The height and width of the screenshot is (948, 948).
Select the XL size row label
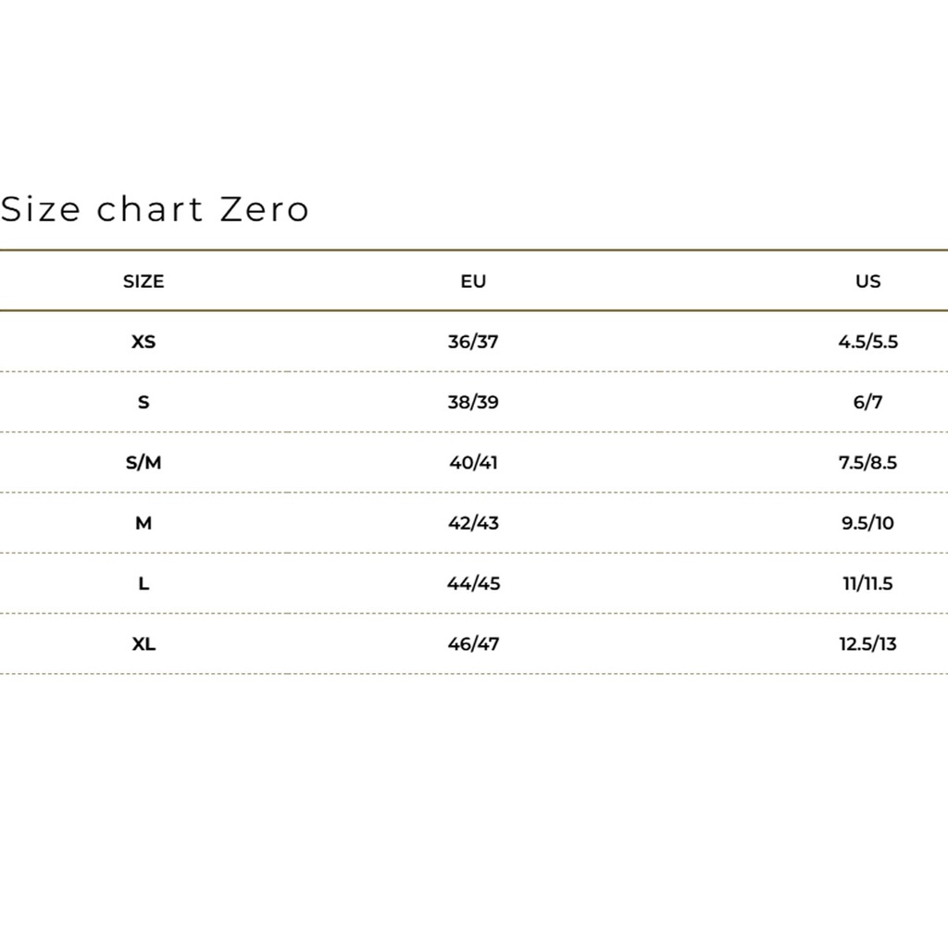pos(143,644)
